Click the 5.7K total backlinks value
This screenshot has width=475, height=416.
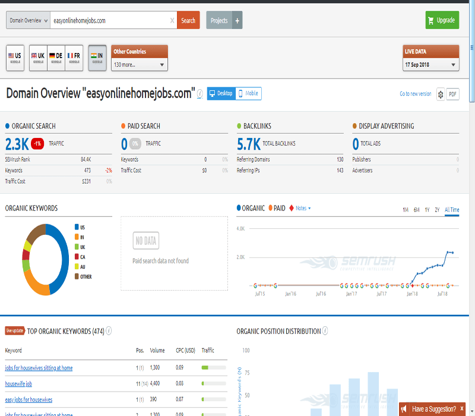[249, 144]
